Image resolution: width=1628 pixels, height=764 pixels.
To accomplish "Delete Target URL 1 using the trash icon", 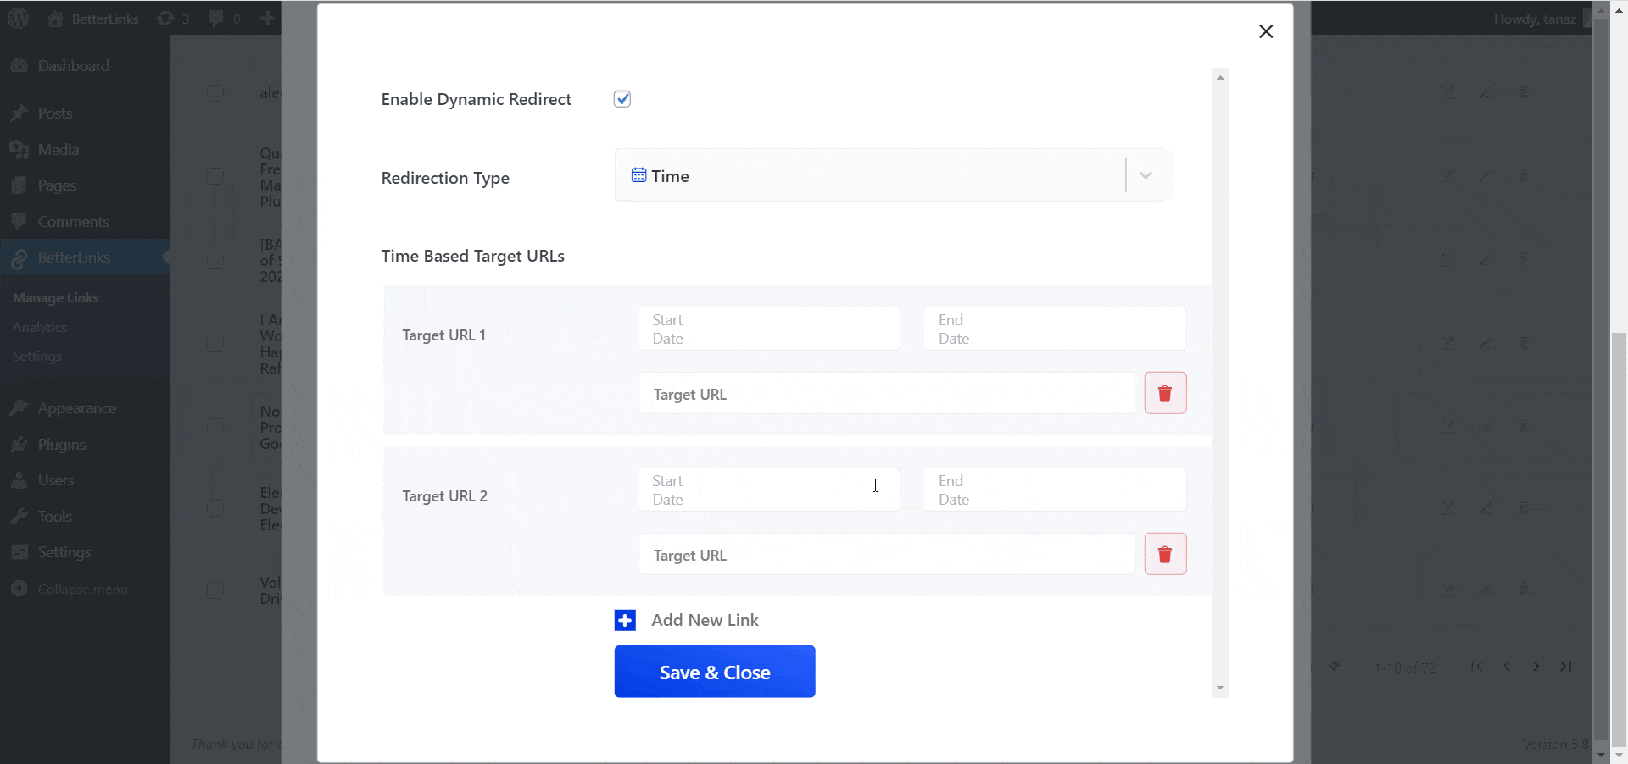I will [x=1165, y=393].
